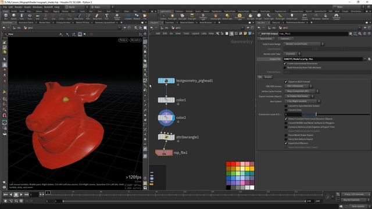Add a Gamepad Camera from the shelf

coord(336,17)
